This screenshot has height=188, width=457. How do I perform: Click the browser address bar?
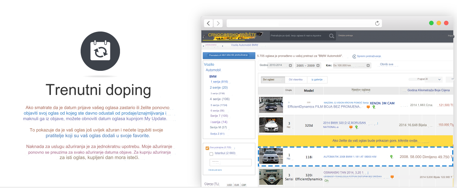coord(305,23)
